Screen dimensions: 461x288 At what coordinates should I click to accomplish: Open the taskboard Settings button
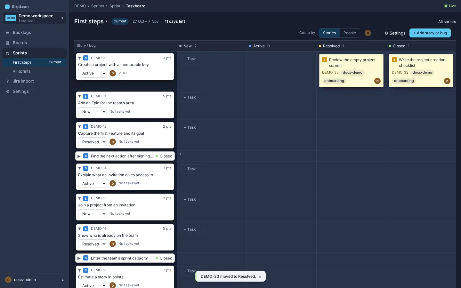395,33
